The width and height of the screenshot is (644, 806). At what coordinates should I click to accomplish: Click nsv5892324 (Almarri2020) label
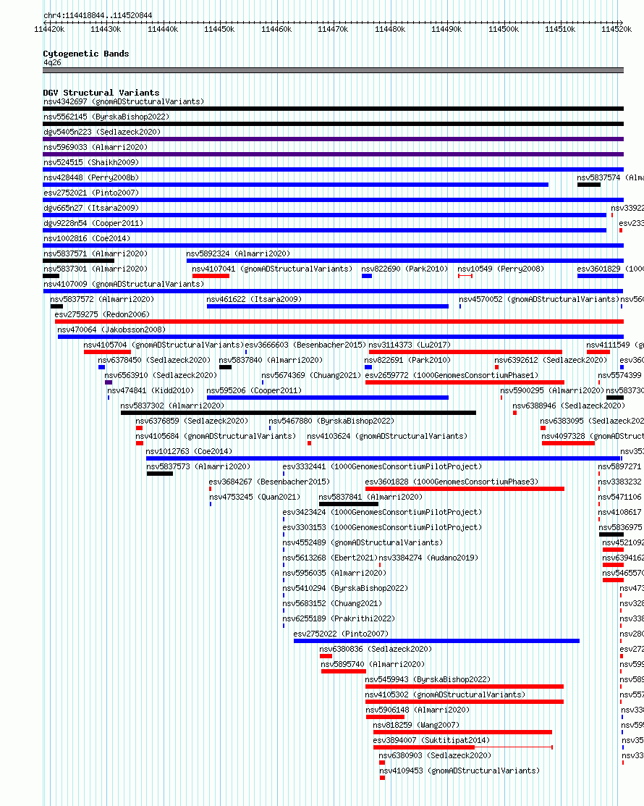click(x=238, y=254)
